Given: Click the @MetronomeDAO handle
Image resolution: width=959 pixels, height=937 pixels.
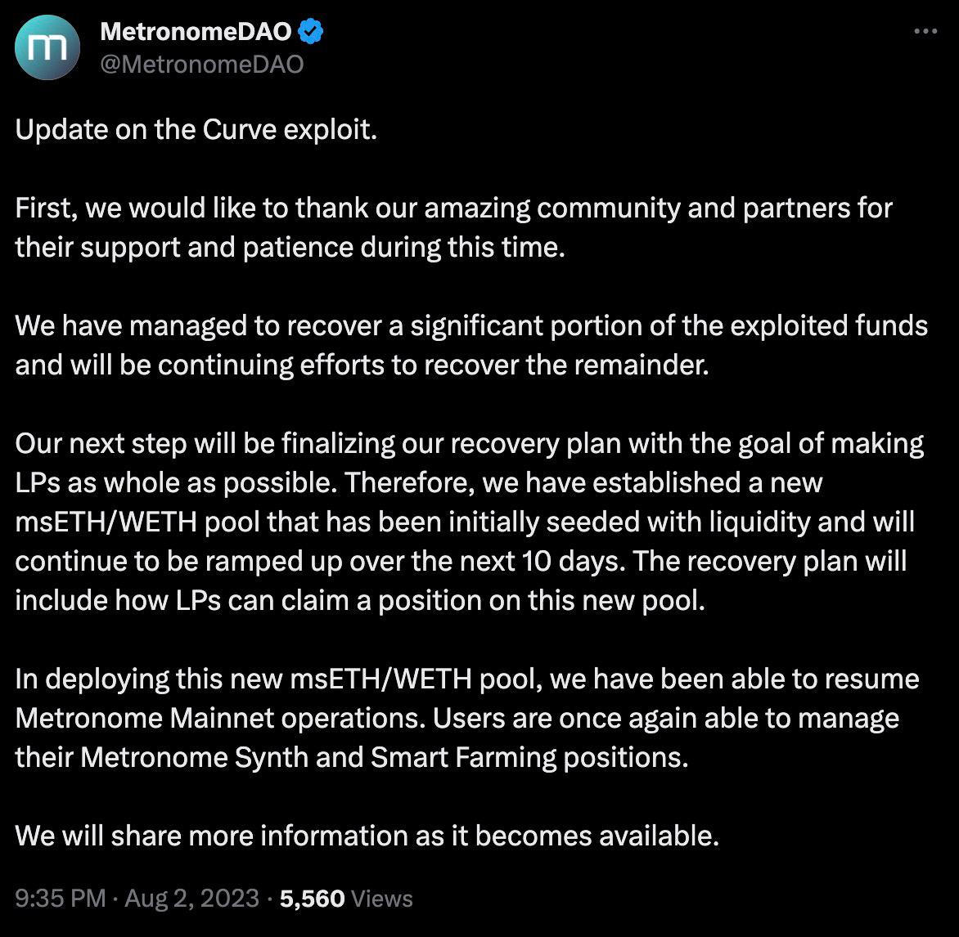Looking at the screenshot, I should click(201, 64).
